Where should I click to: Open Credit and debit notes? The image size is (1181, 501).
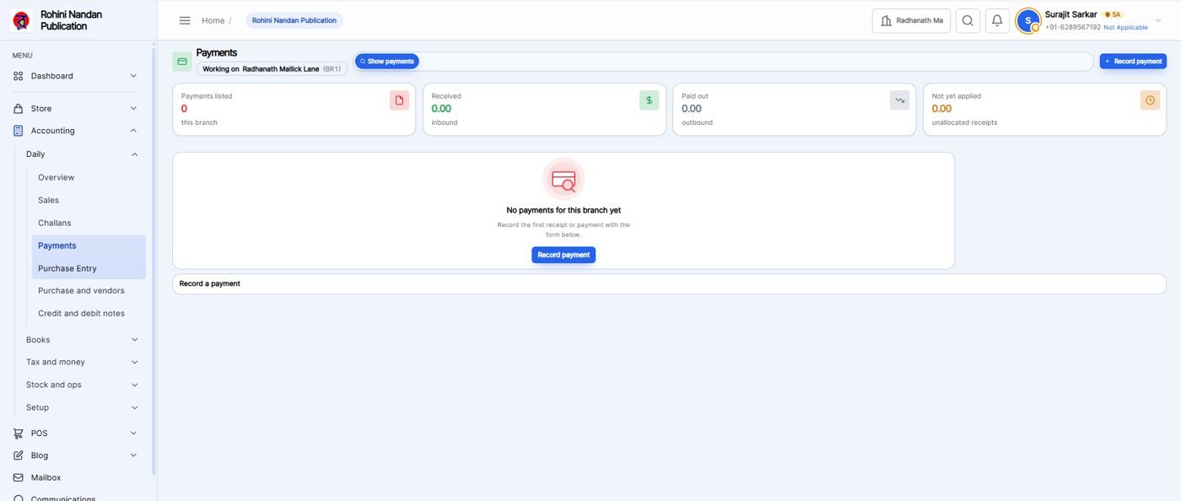pos(89,314)
